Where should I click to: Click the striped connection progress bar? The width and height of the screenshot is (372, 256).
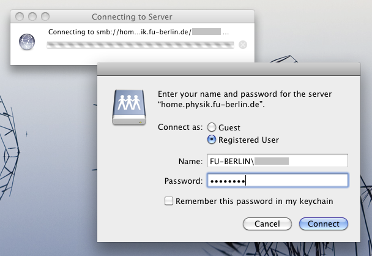140,45
